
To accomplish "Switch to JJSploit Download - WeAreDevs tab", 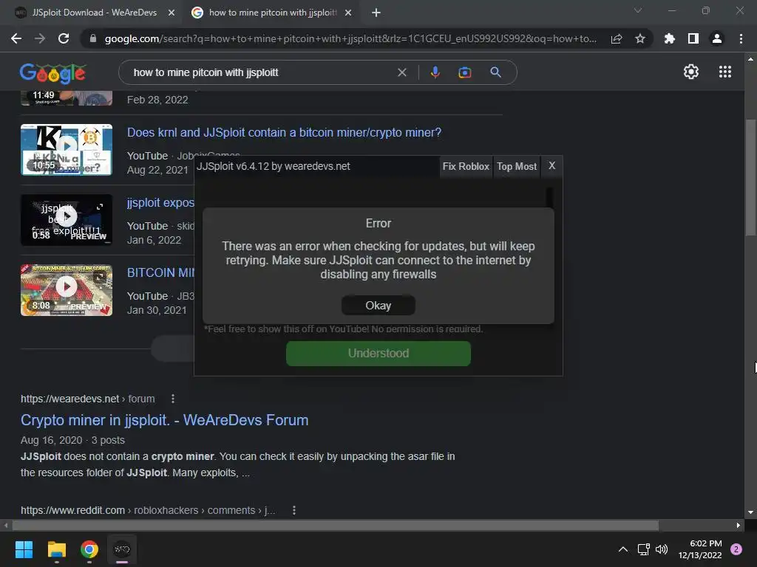I will click(x=95, y=13).
